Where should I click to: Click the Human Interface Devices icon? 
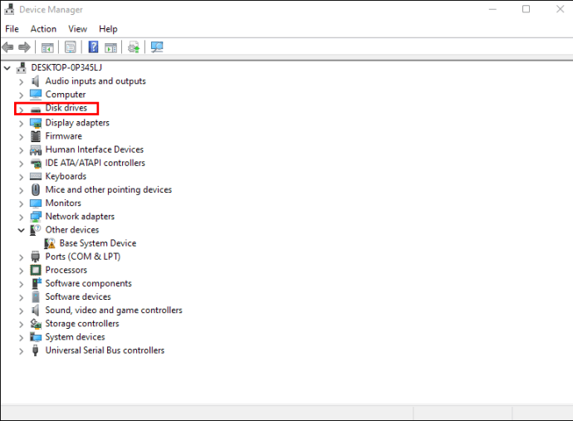36,149
